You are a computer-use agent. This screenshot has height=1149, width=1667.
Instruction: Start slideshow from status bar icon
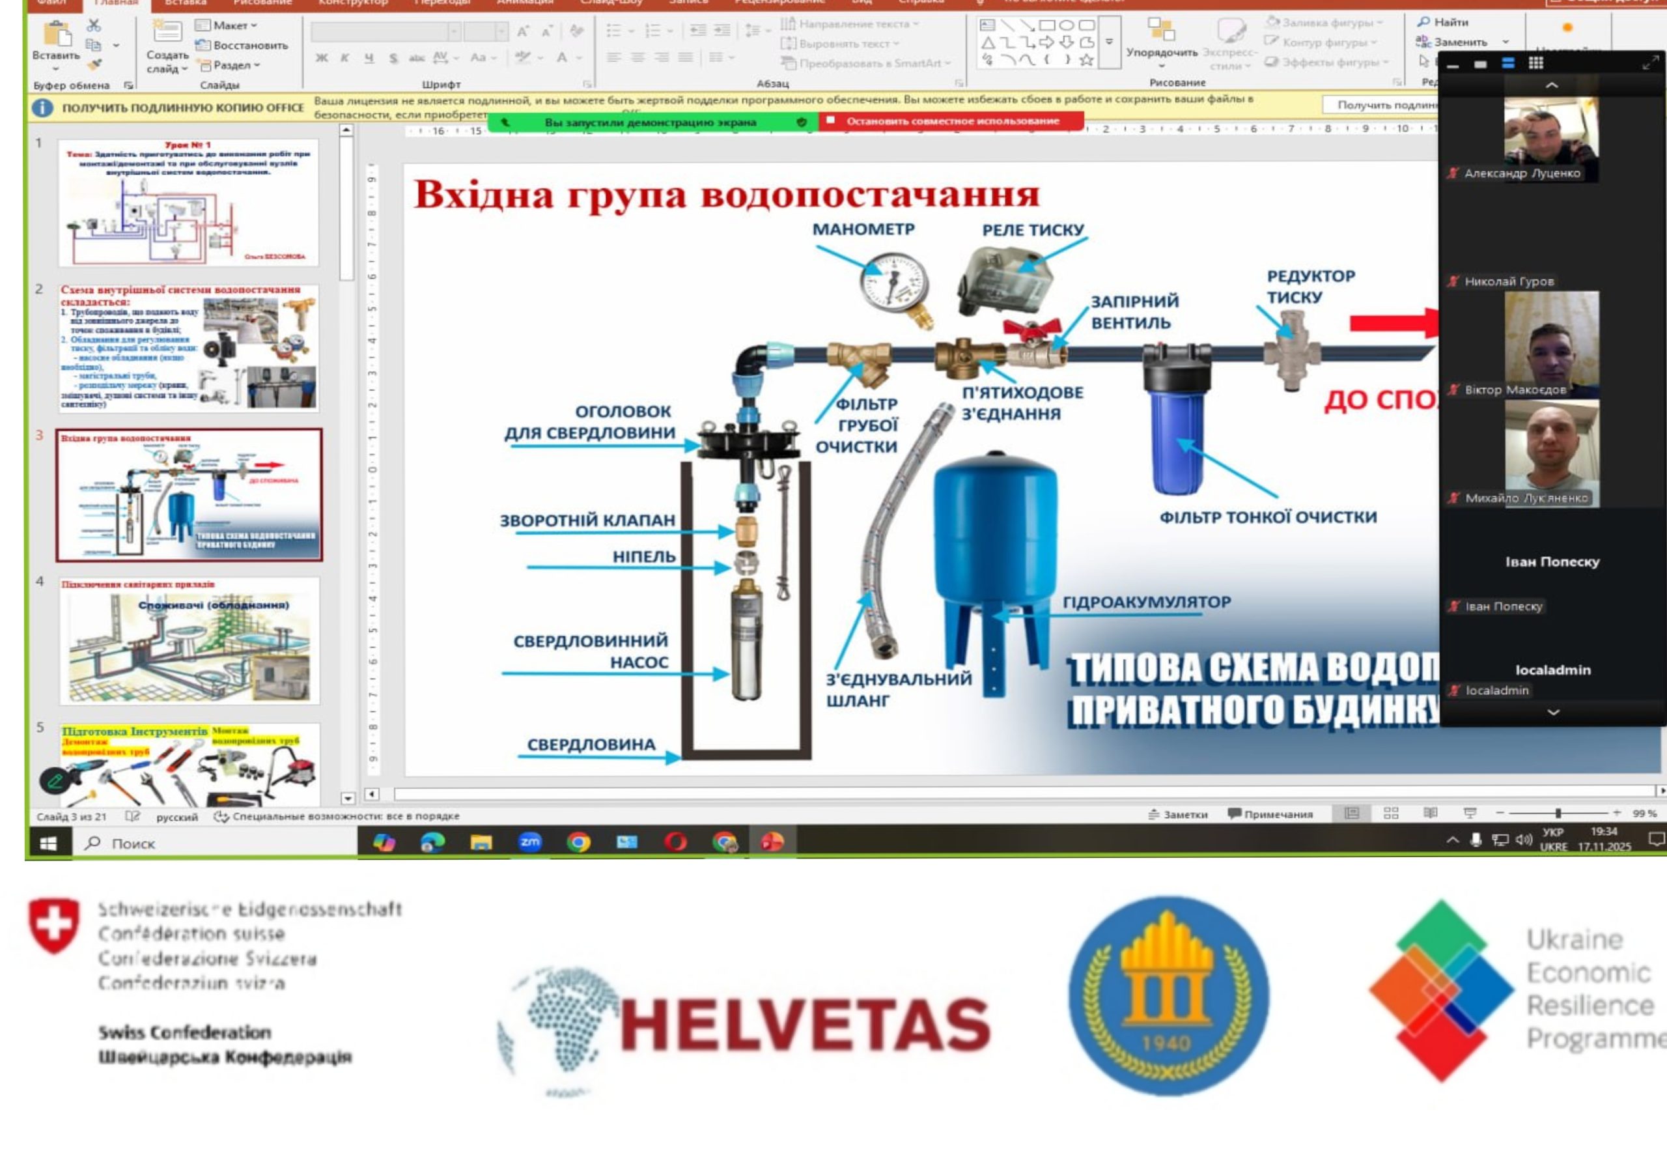click(1470, 813)
